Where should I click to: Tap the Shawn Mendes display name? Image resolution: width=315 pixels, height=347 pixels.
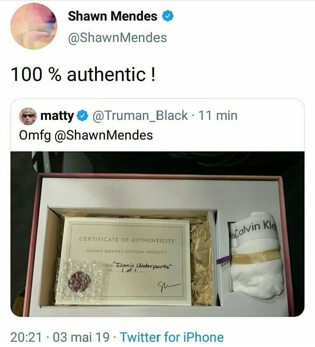coord(113,16)
